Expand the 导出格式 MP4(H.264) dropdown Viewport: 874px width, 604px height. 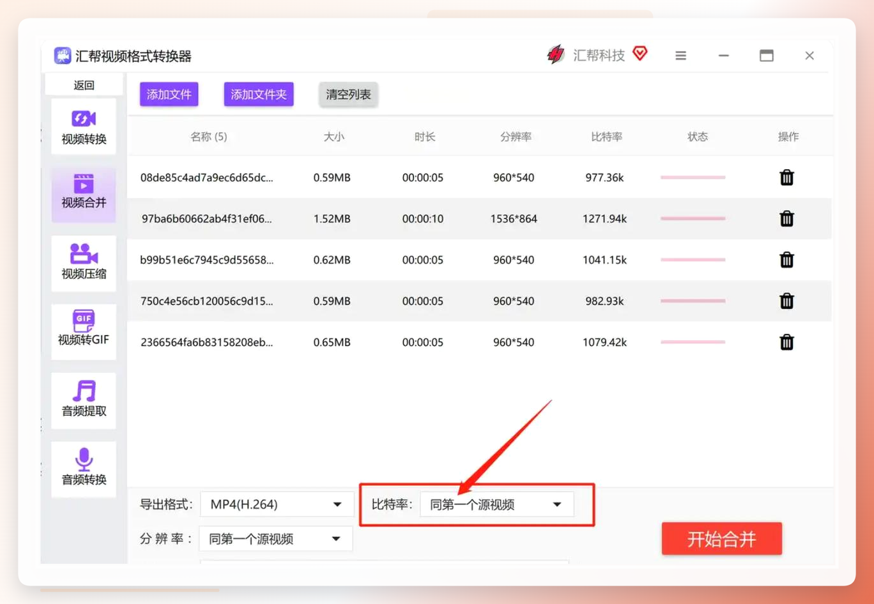point(277,504)
